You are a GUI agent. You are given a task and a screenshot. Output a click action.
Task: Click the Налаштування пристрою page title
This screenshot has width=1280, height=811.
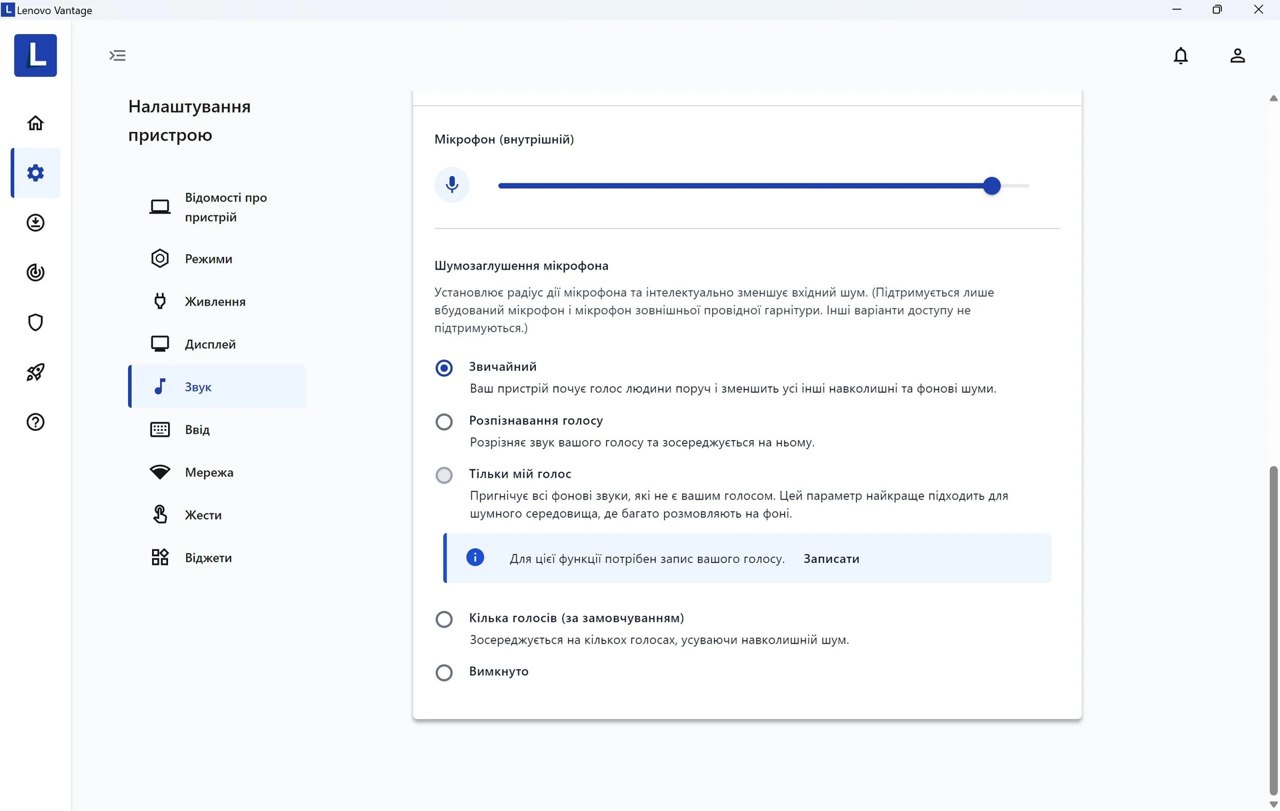189,121
